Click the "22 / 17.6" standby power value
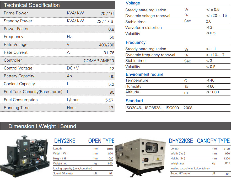231x182 pixels. tap(105, 21)
